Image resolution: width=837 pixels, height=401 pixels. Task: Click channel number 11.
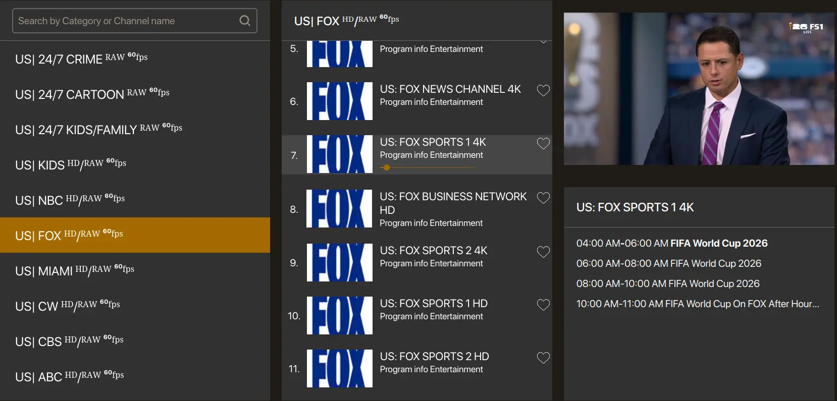[294, 369]
